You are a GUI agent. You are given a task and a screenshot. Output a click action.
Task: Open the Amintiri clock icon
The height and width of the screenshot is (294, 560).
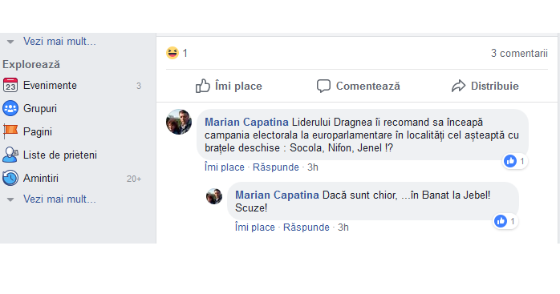point(10,178)
